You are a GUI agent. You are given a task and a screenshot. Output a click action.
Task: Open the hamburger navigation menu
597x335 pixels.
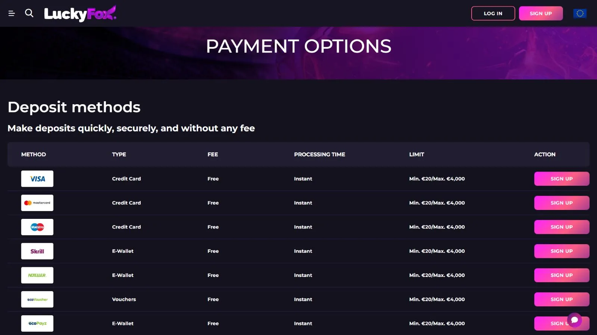point(12,13)
